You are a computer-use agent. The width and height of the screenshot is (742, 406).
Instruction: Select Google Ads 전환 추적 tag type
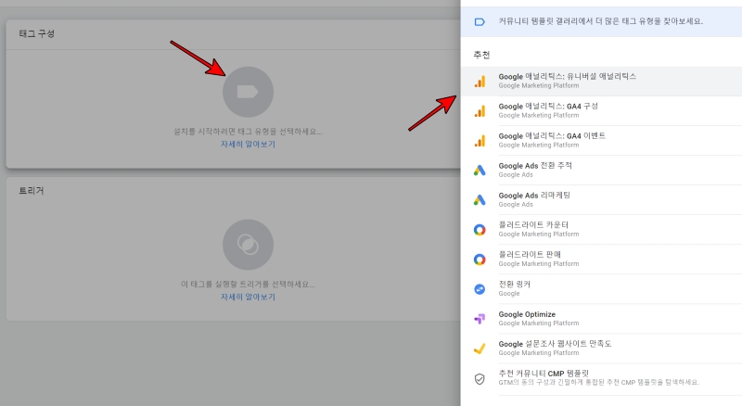601,171
